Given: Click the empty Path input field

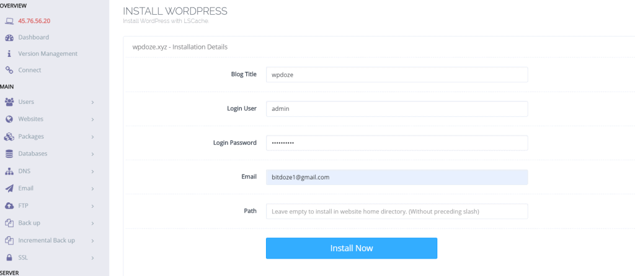Looking at the screenshot, I should point(397,212).
